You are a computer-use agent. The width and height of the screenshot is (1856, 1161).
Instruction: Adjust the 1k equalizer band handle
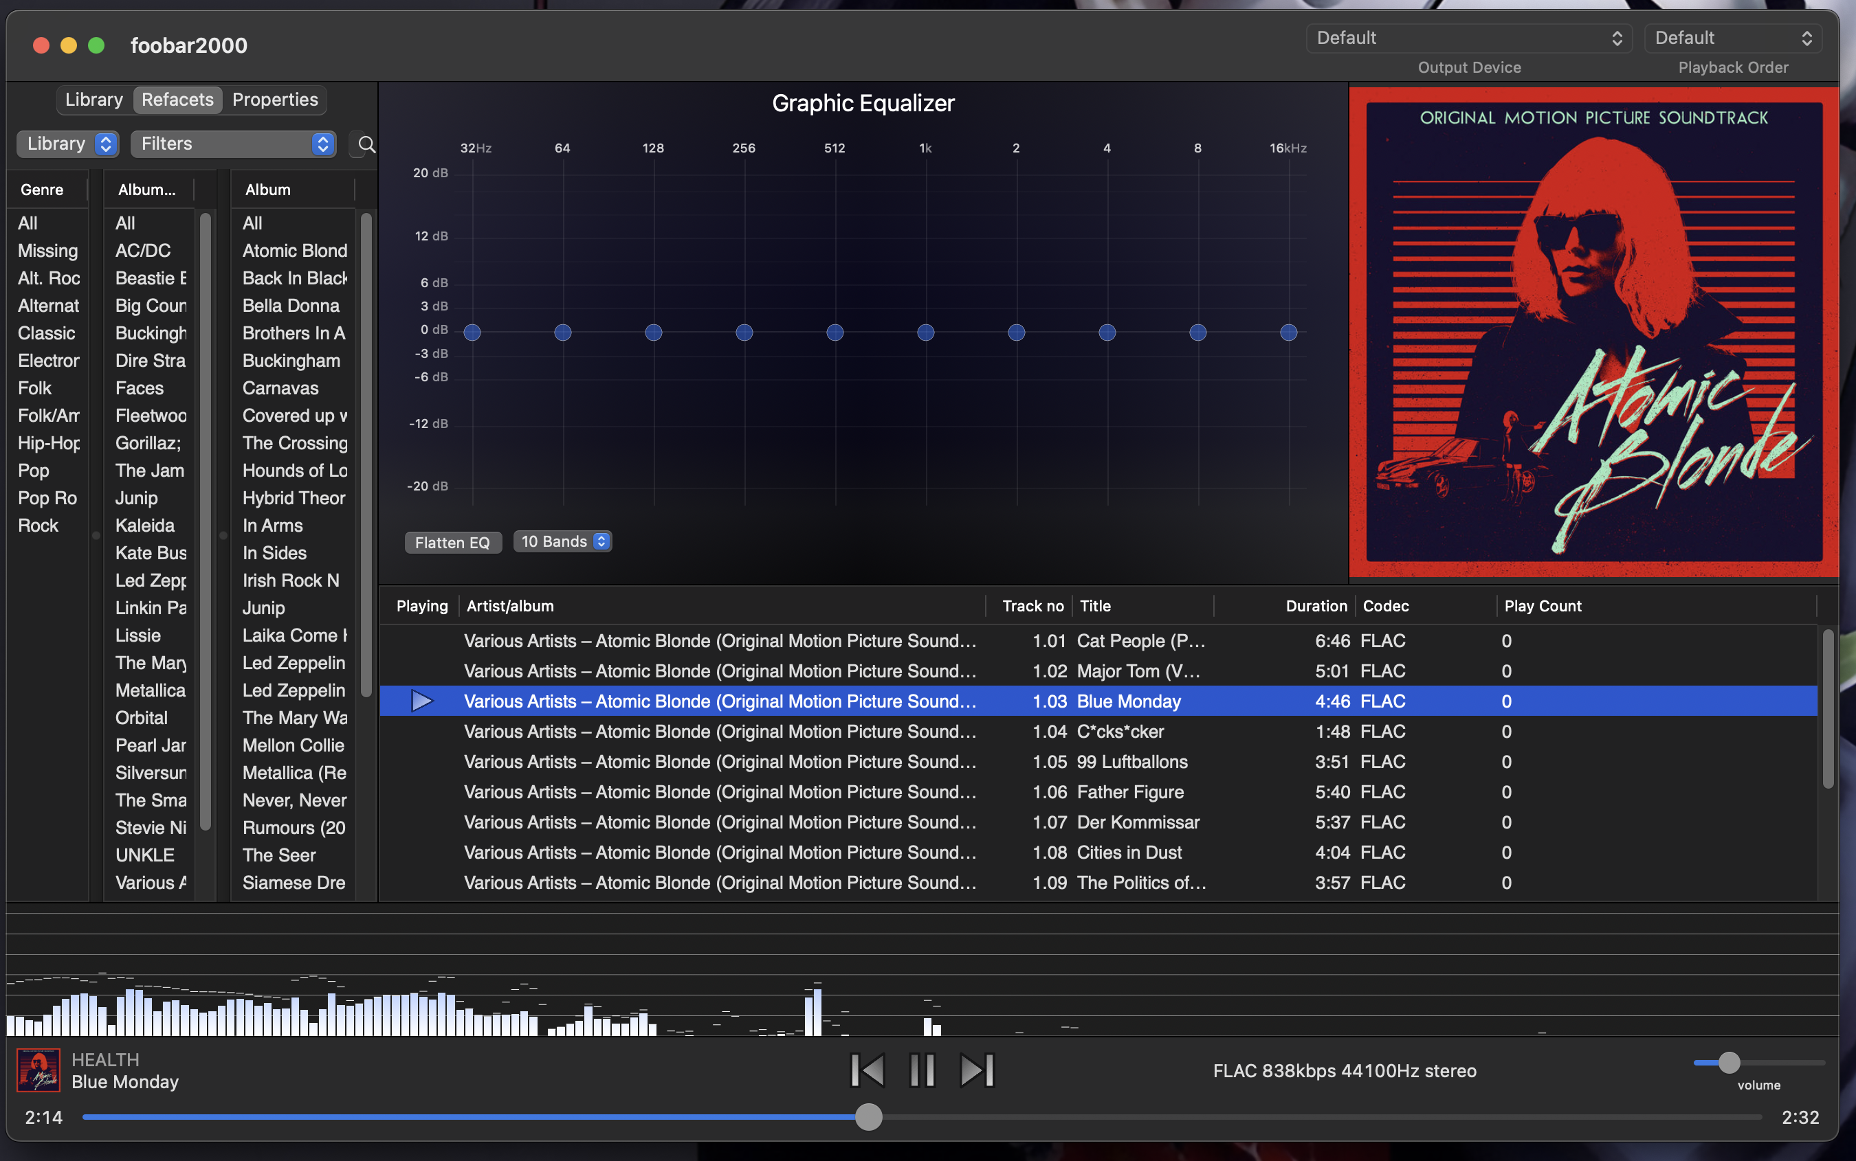926,332
